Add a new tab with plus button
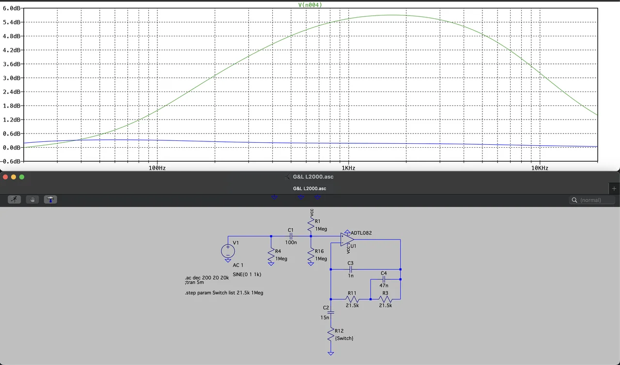Viewport: 620px width, 365px height. [x=614, y=188]
